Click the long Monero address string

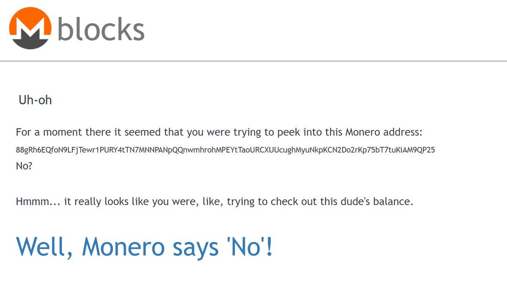(225, 150)
